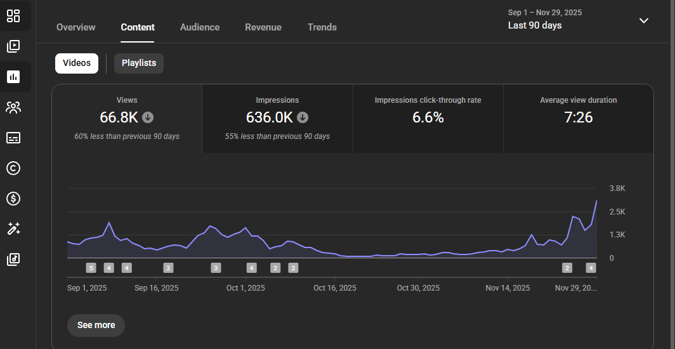Click the See more button
The height and width of the screenshot is (349, 675).
coord(96,325)
